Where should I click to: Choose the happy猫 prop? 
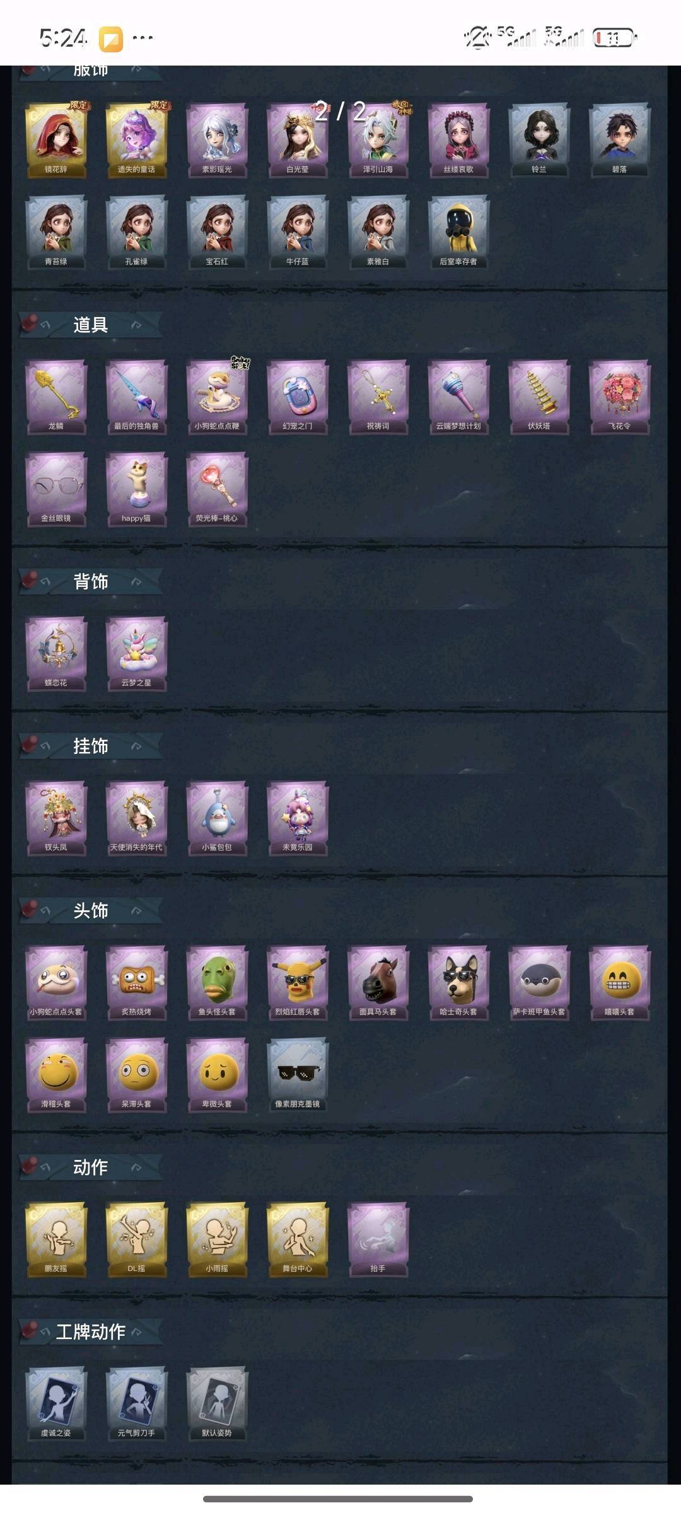pos(136,489)
